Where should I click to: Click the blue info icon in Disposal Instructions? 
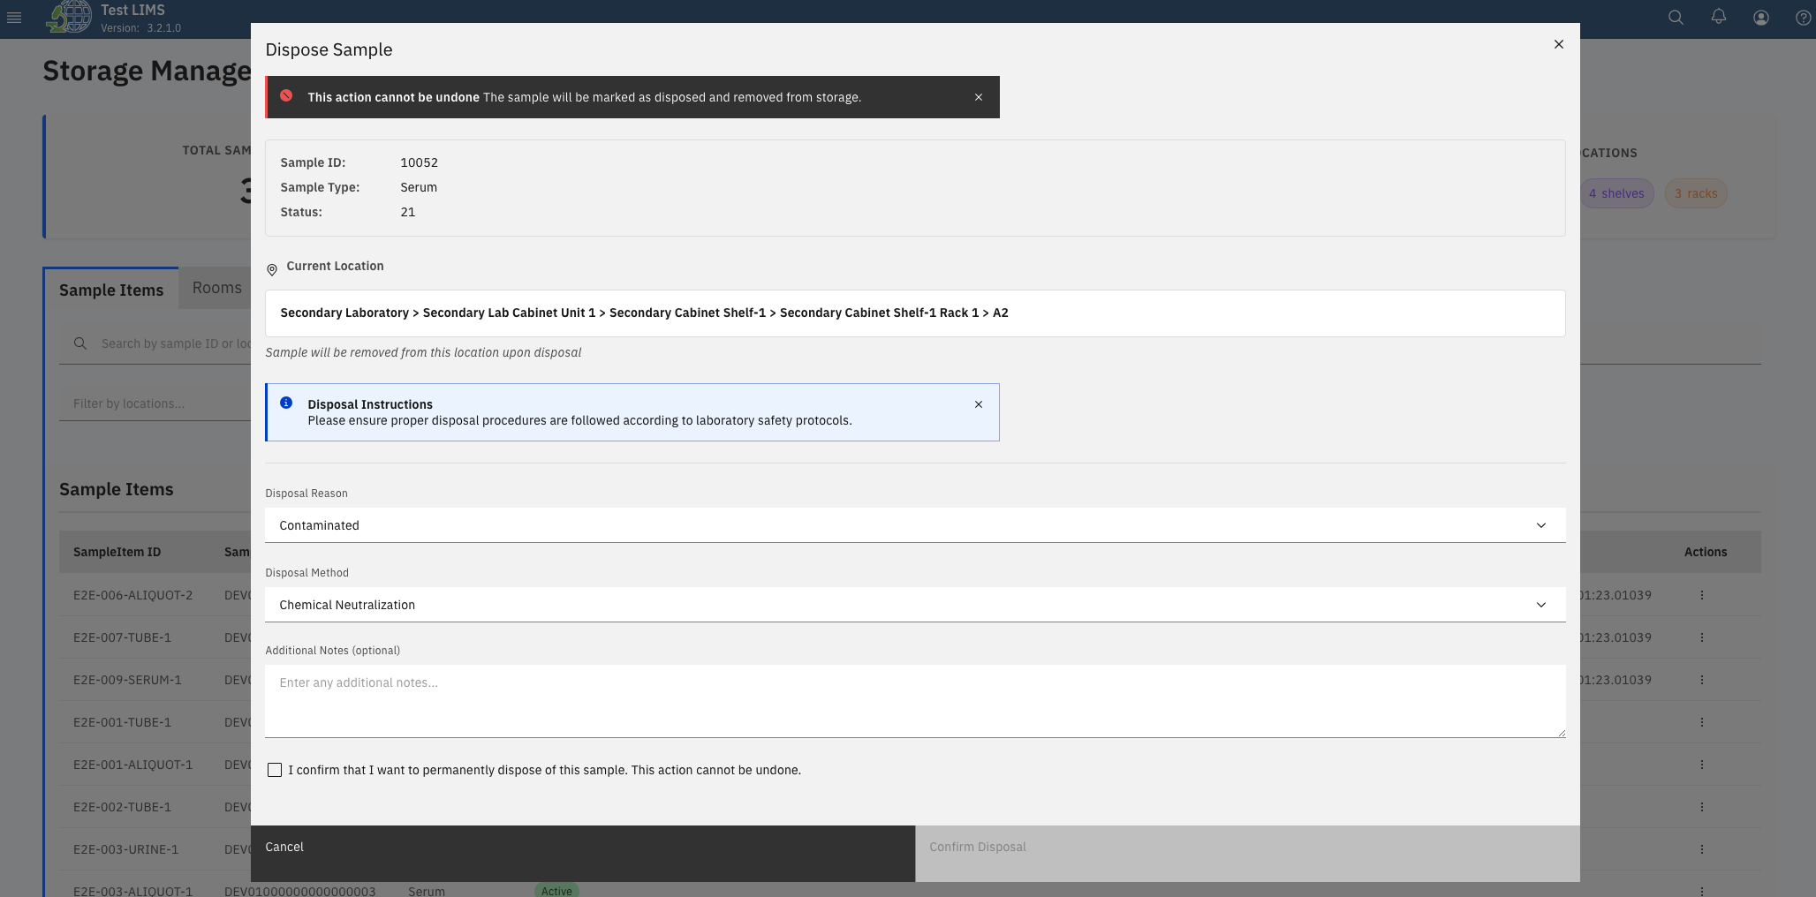[x=286, y=403]
